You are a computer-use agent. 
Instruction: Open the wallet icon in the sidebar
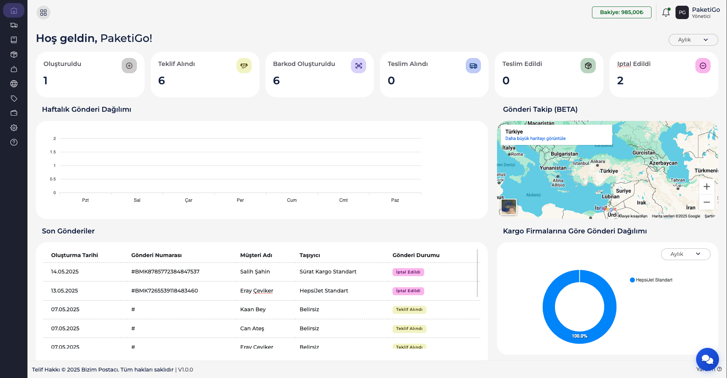14,113
